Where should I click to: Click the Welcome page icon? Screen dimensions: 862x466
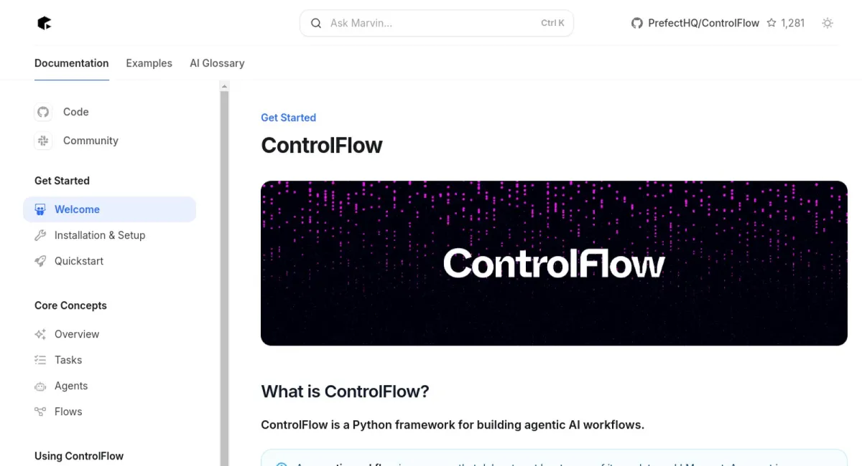(x=40, y=209)
